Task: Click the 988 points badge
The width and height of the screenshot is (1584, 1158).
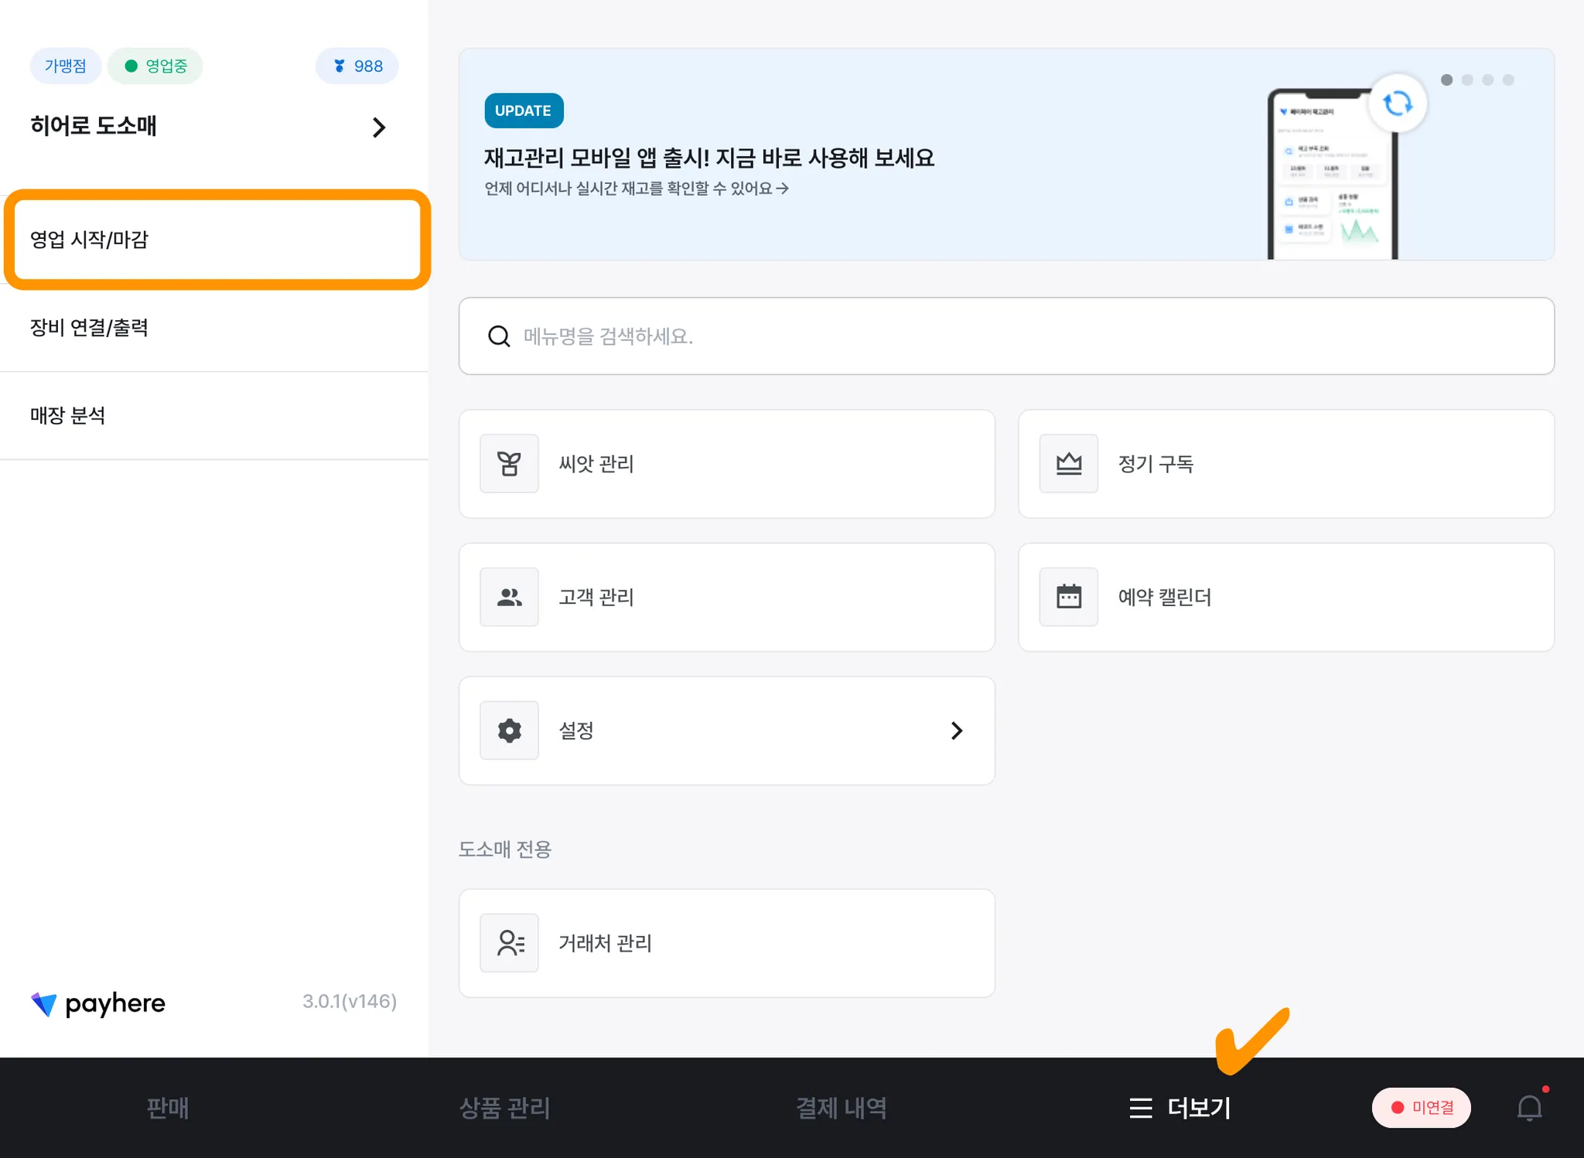Action: (357, 66)
